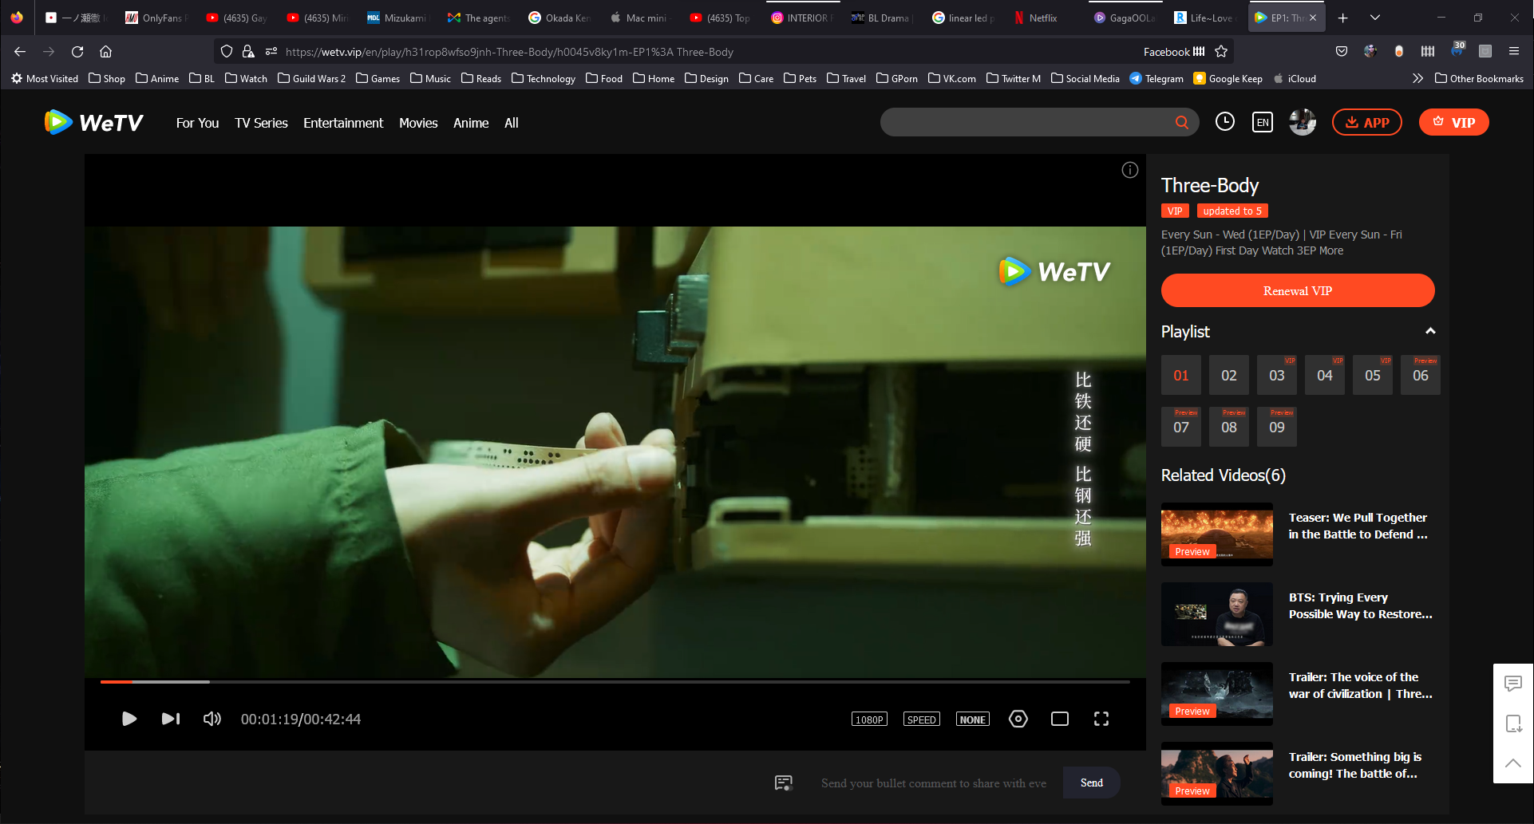
Task: Click the Renewal VIP button
Action: (1297, 290)
